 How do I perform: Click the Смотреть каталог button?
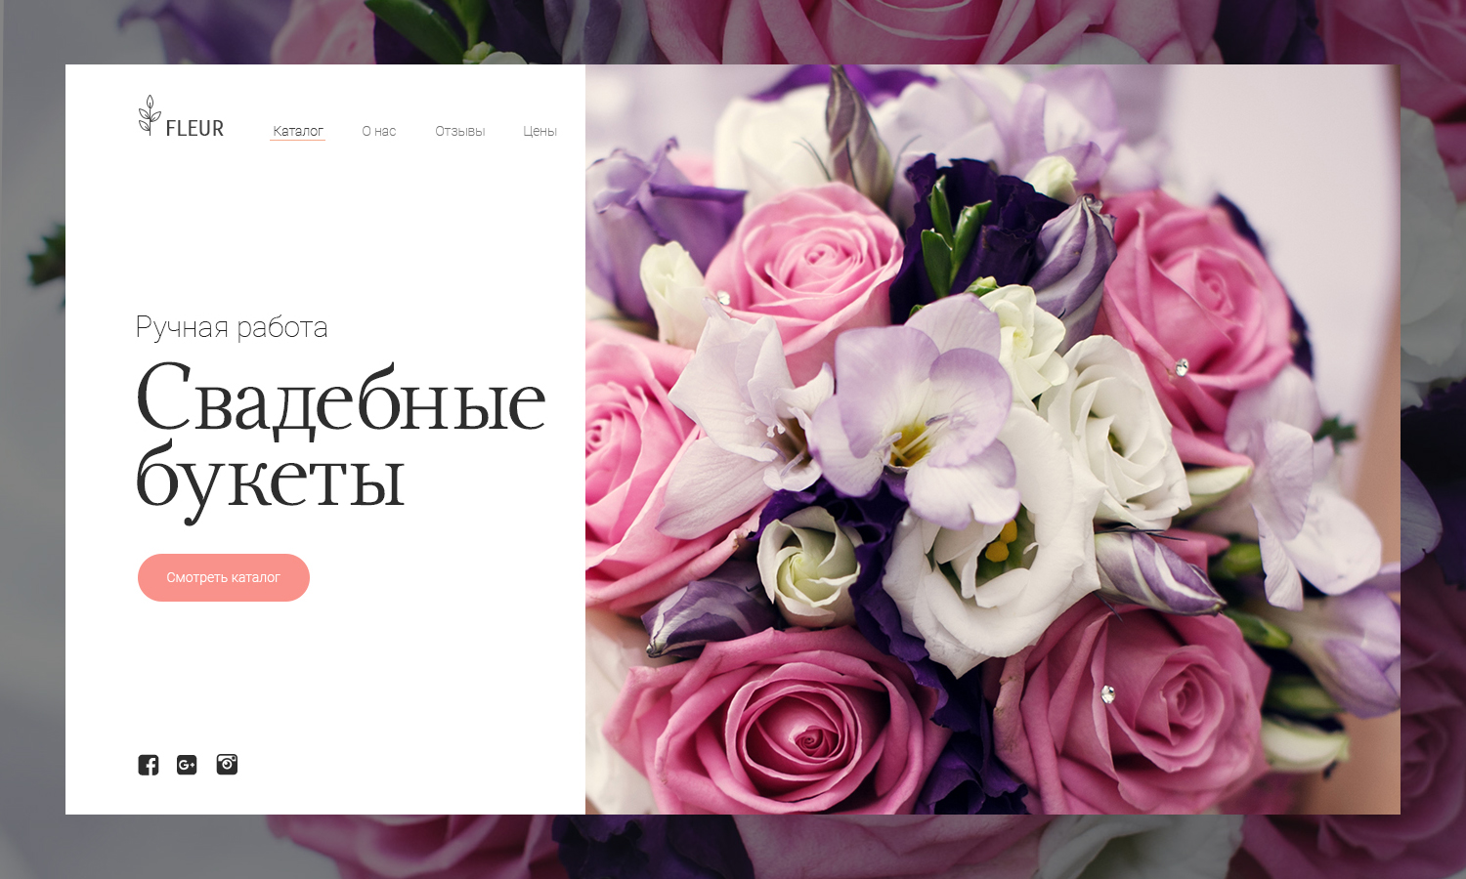click(x=224, y=577)
